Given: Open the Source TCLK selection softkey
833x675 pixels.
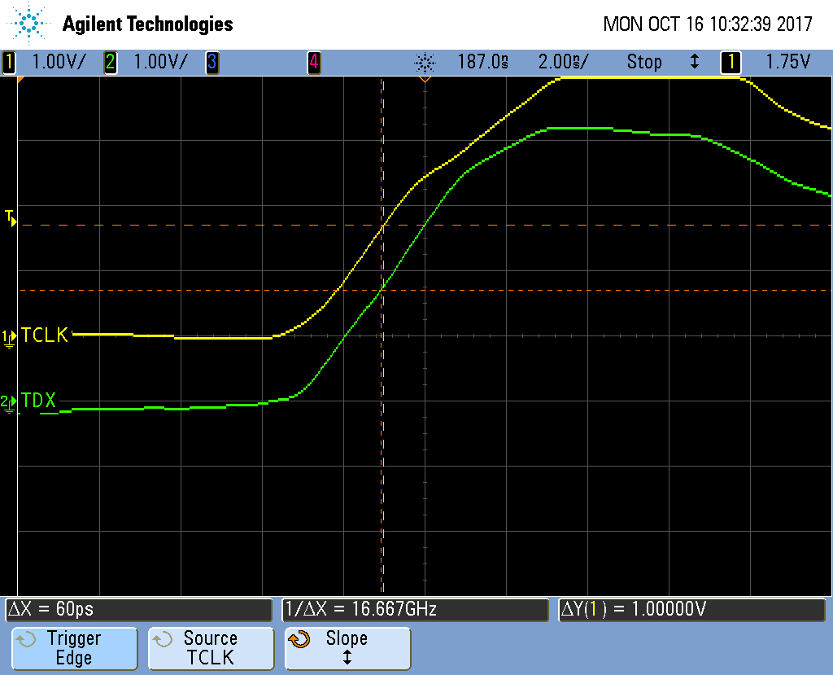Looking at the screenshot, I should click(210, 648).
